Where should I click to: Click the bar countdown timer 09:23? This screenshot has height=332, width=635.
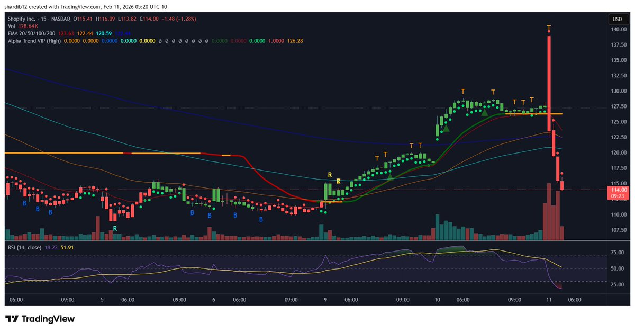[x=618, y=196]
